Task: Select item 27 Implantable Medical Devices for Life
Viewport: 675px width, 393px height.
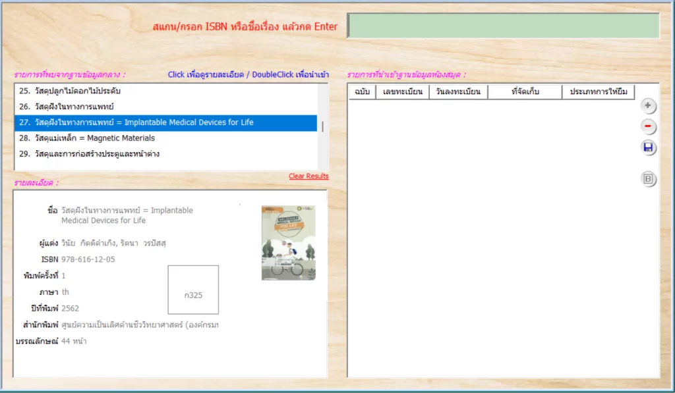Action: tap(165, 122)
